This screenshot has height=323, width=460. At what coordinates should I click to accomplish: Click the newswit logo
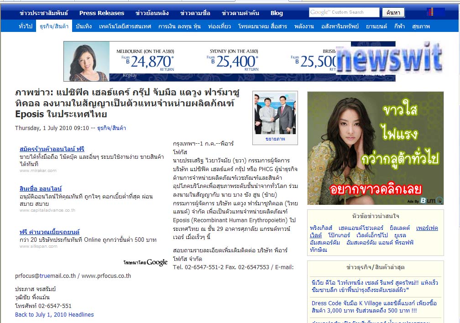point(389,58)
